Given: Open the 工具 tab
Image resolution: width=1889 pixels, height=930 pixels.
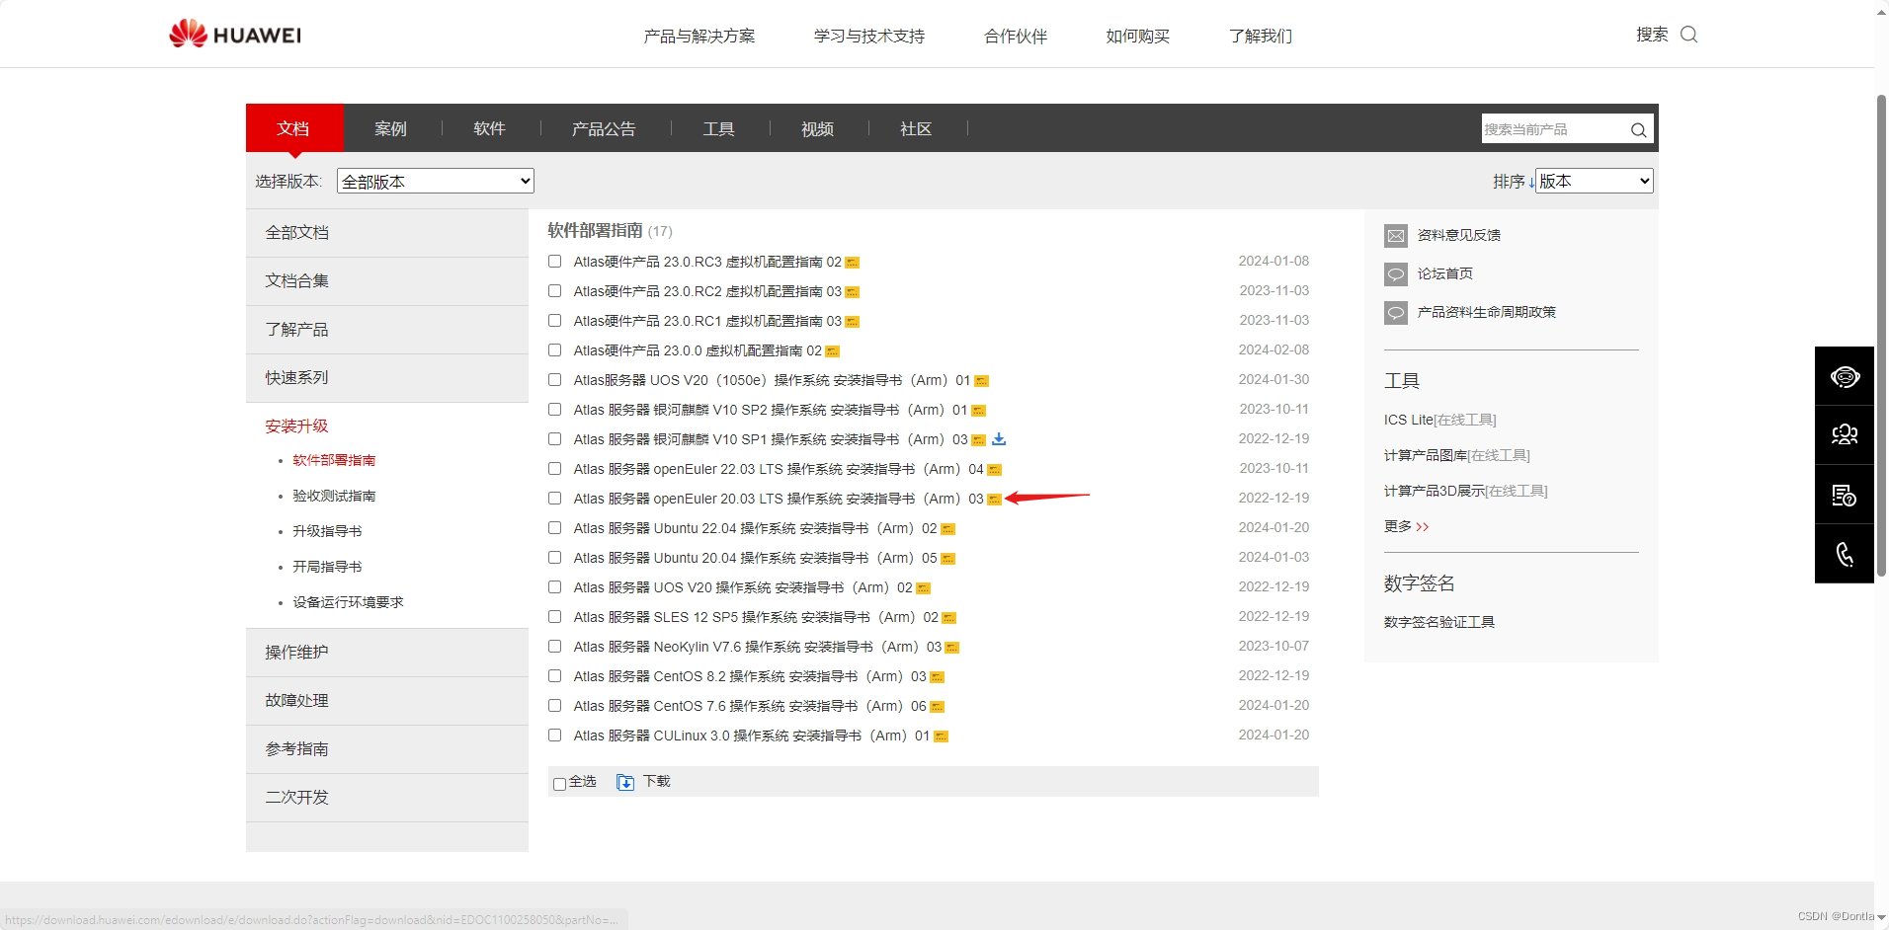Looking at the screenshot, I should tap(719, 128).
